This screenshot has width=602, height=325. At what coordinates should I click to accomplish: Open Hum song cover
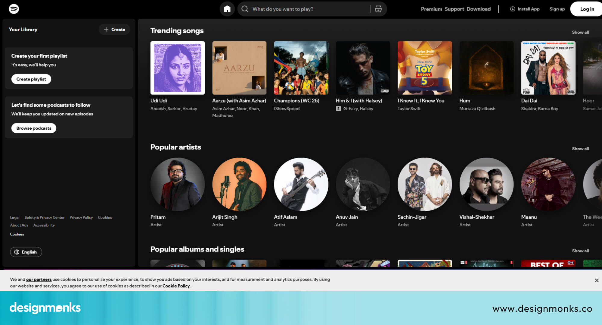coord(486,68)
